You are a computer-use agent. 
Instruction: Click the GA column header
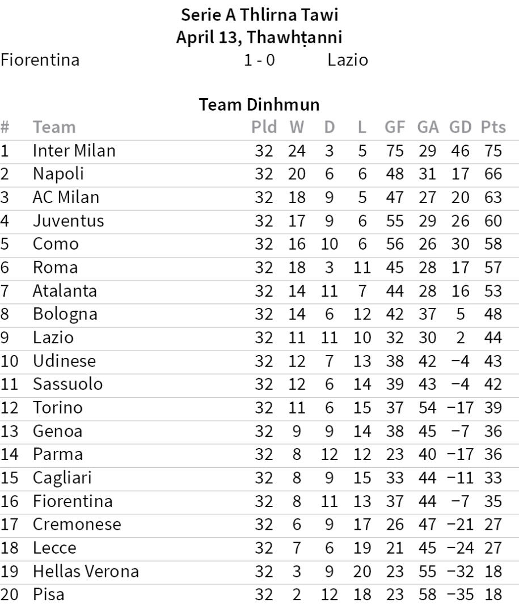[428, 127]
